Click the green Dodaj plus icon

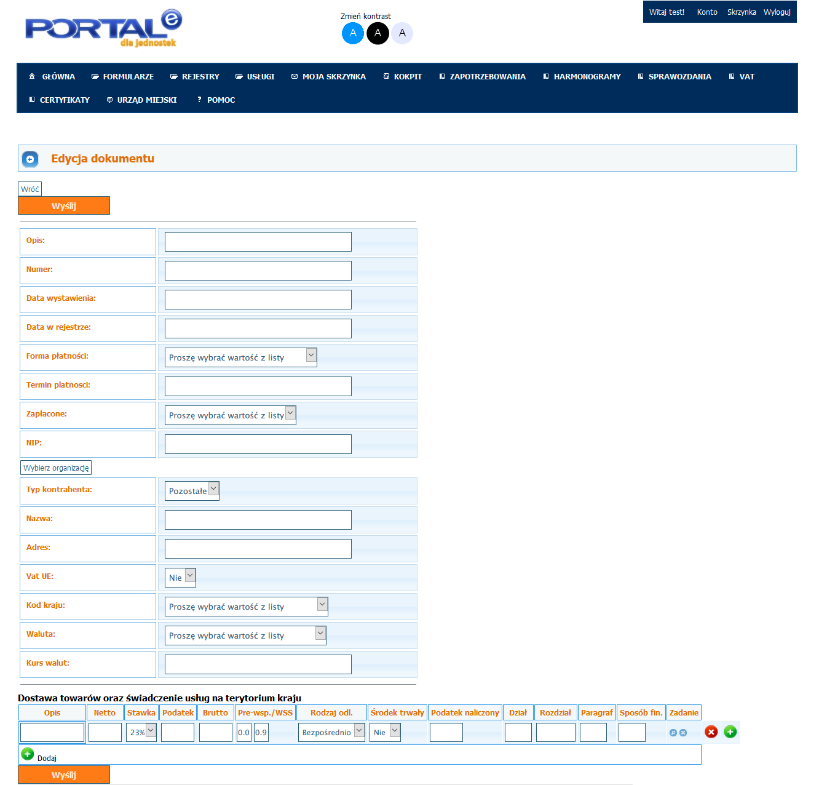click(28, 754)
